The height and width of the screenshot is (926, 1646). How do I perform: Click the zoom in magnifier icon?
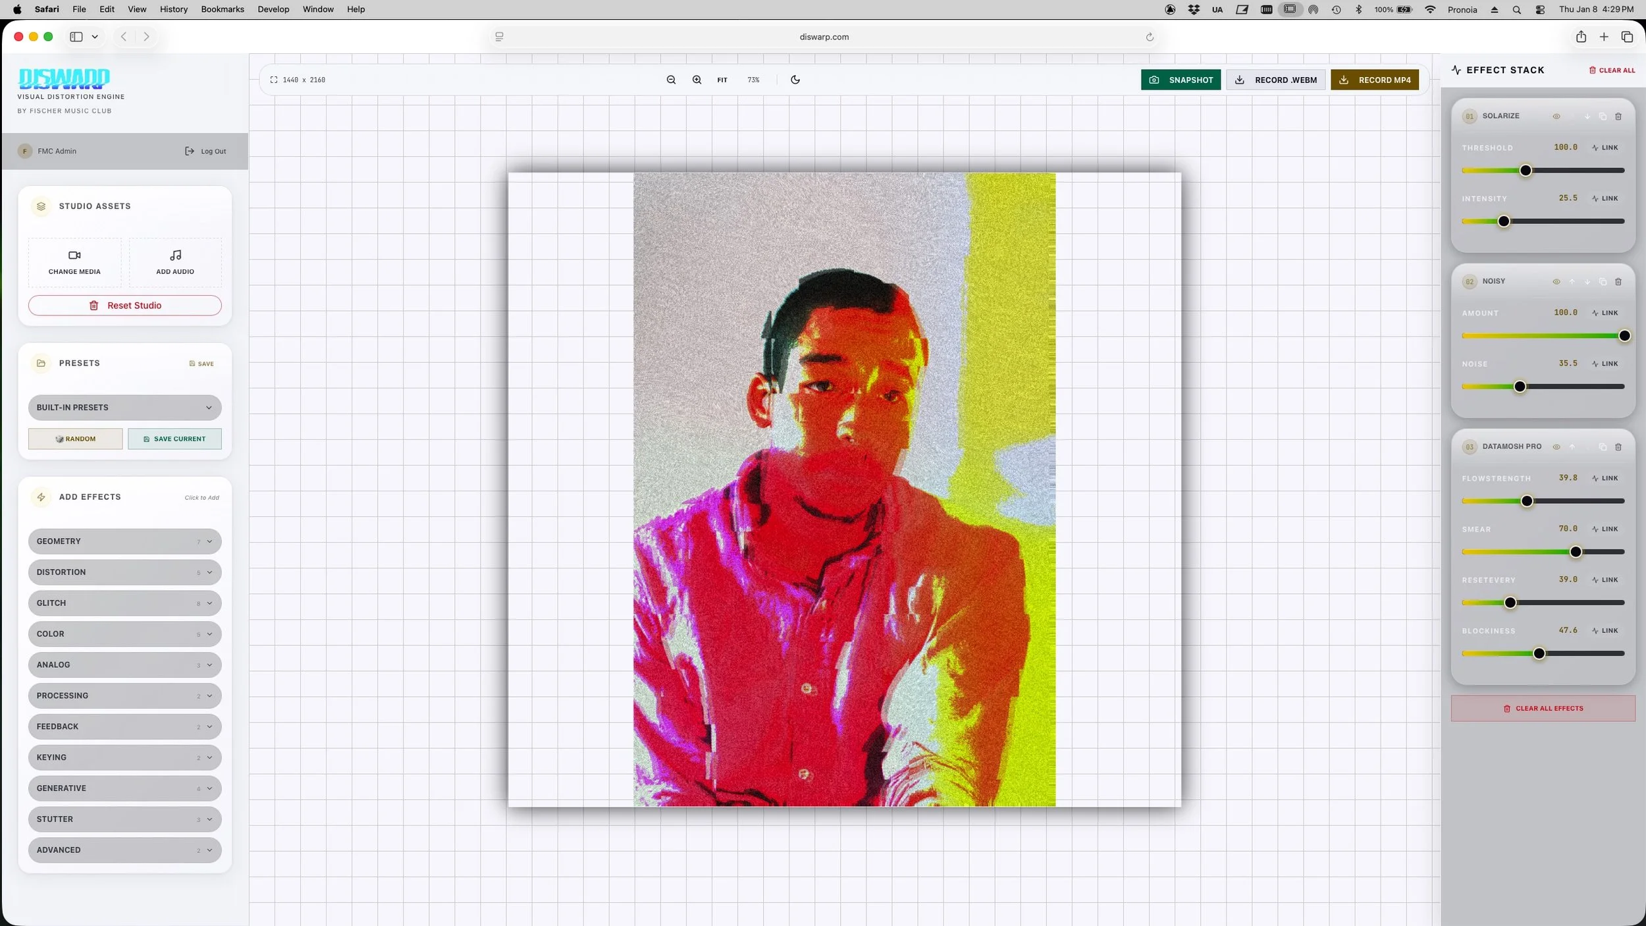697,80
